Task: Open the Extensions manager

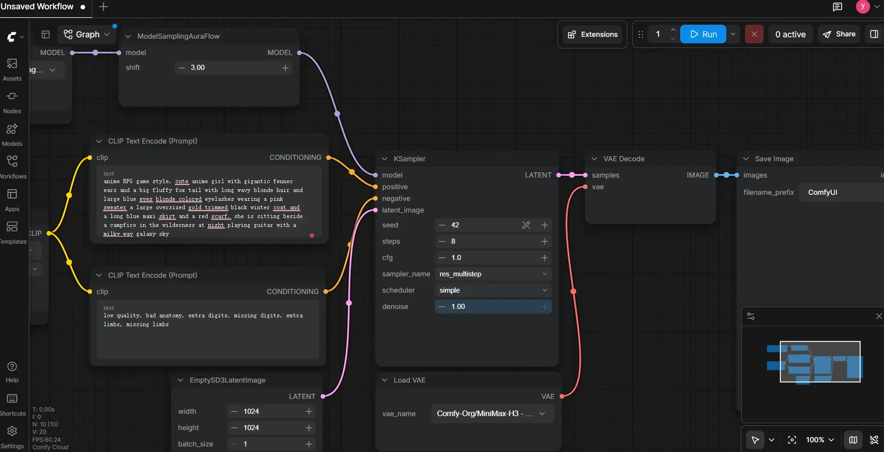Action: pos(592,34)
